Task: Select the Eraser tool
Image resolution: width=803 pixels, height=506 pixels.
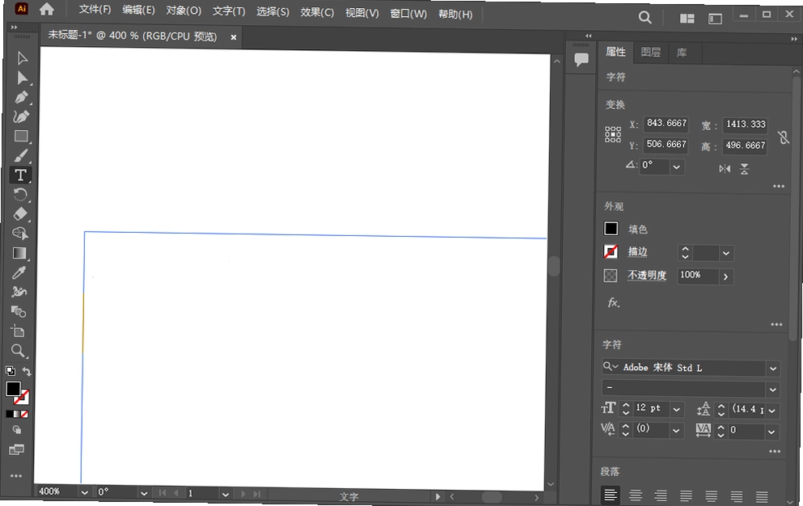Action: point(20,214)
